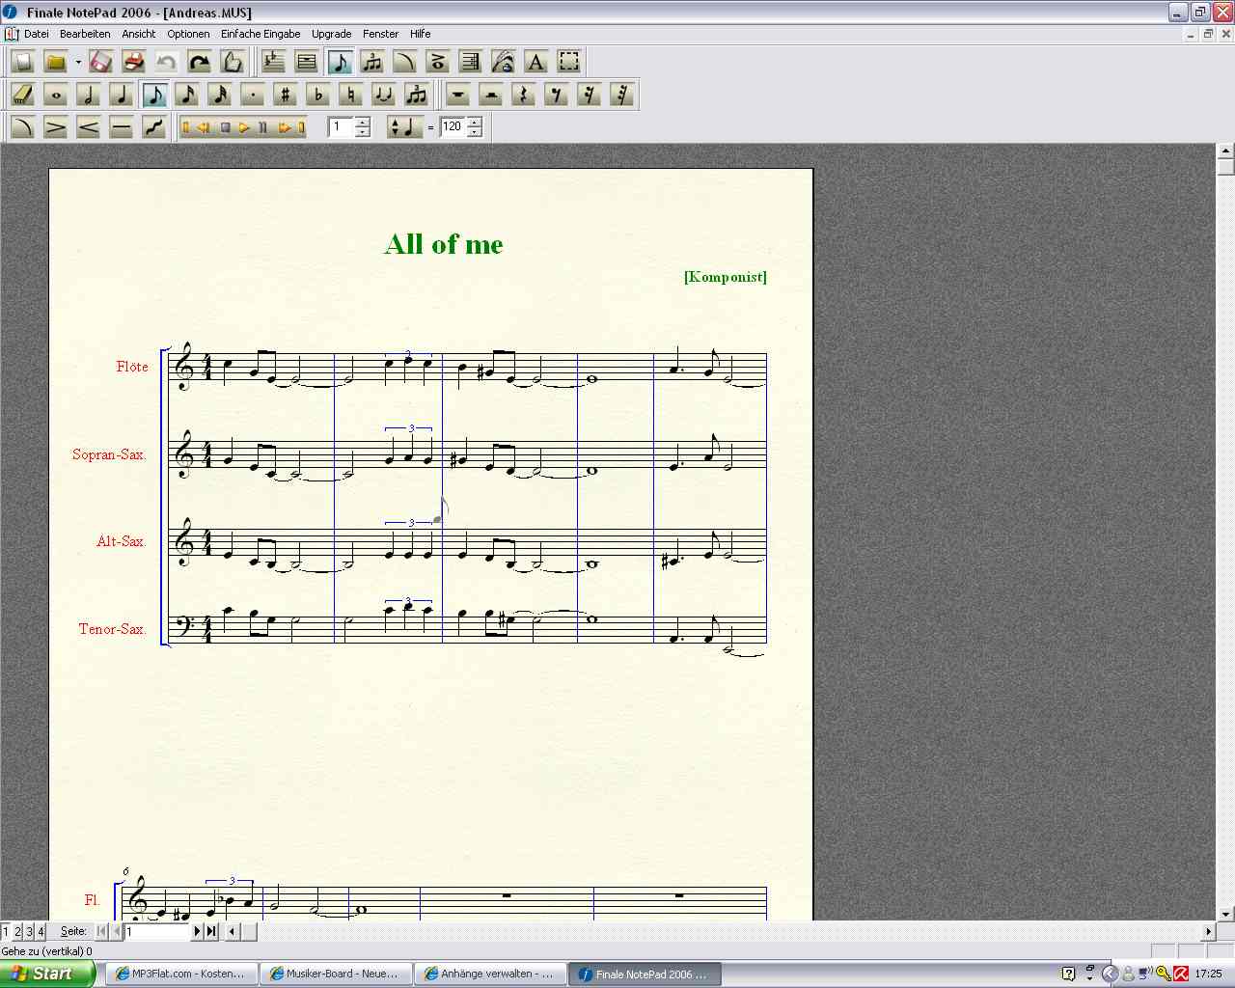Click the New document icon
The image size is (1235, 988).
click(23, 62)
